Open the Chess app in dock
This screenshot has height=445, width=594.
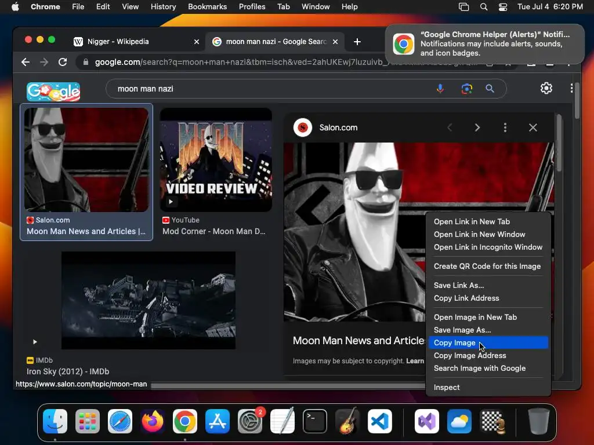click(x=492, y=421)
